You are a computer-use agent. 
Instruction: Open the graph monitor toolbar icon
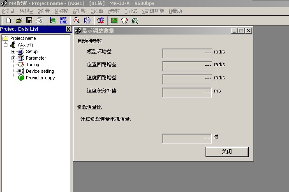tap(114, 20)
